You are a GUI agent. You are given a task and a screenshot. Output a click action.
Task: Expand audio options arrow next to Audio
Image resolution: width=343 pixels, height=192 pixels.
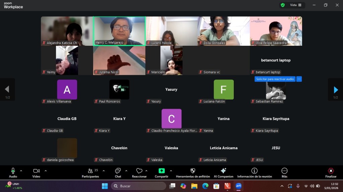pyautogui.click(x=21, y=171)
